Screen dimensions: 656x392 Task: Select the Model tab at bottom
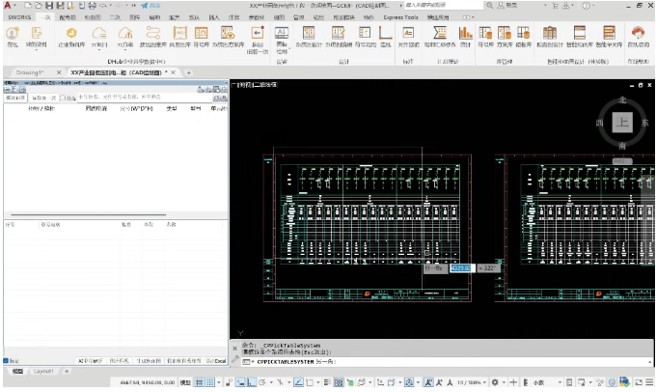click(17, 371)
